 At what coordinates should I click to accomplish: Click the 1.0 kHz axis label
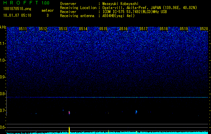(x=3, y=60)
